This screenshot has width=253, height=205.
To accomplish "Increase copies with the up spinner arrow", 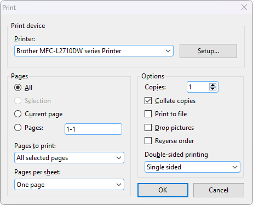I will click(212, 85).
